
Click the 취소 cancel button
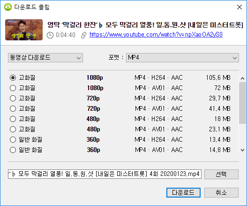pyautogui.click(x=221, y=192)
